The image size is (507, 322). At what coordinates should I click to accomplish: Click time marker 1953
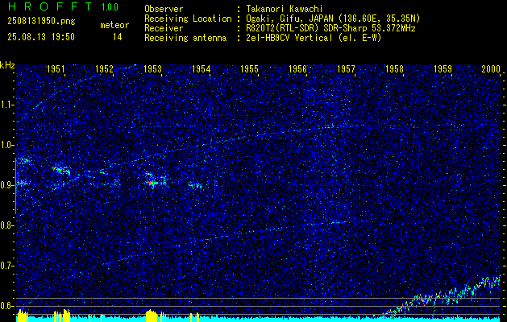tap(152, 68)
